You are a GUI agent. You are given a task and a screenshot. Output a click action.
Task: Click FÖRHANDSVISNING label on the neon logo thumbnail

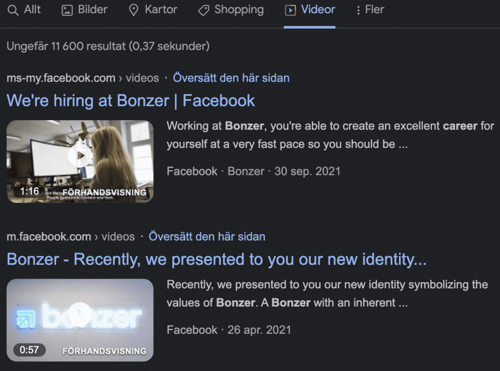click(104, 351)
